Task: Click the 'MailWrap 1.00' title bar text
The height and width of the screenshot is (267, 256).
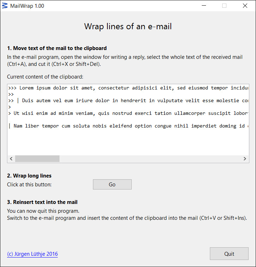Action: click(27, 6)
